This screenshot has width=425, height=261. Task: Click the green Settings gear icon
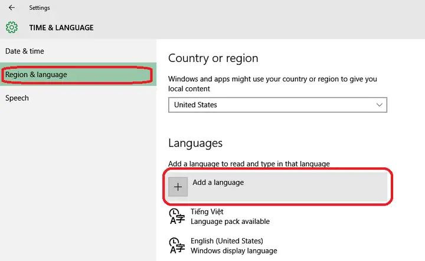coord(12,27)
